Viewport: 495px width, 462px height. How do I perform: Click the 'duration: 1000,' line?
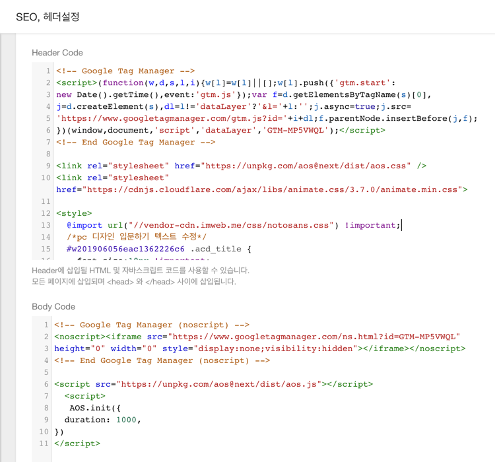[x=102, y=420]
